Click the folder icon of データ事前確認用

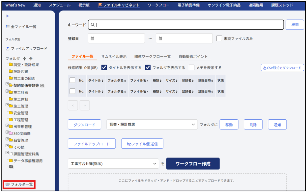click(11, 160)
